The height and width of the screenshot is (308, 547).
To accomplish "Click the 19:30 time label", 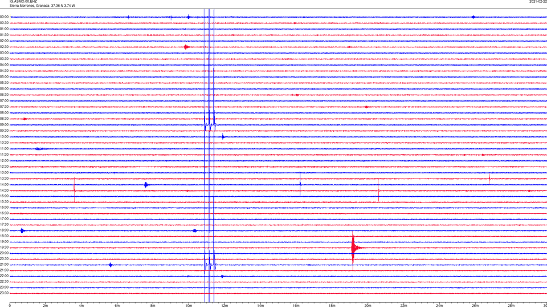I will point(4,247).
